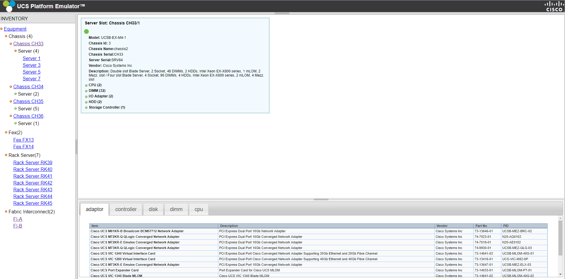This screenshot has height=279, width=565.
Task: Open Fex FX14 link
Action: click(24, 147)
